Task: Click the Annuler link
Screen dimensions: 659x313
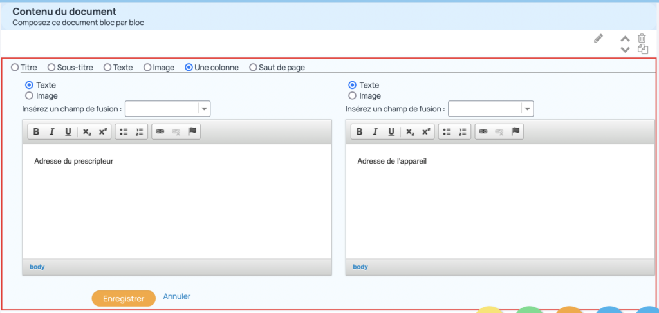Action: [177, 296]
